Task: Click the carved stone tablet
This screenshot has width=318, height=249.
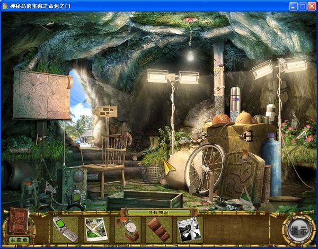Action: coord(241,176)
